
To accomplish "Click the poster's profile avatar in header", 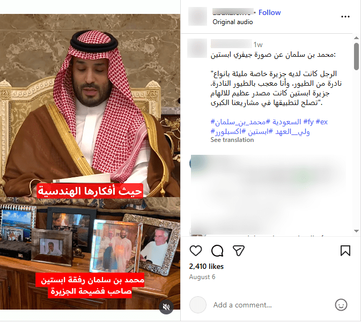I will pyautogui.click(x=197, y=16).
